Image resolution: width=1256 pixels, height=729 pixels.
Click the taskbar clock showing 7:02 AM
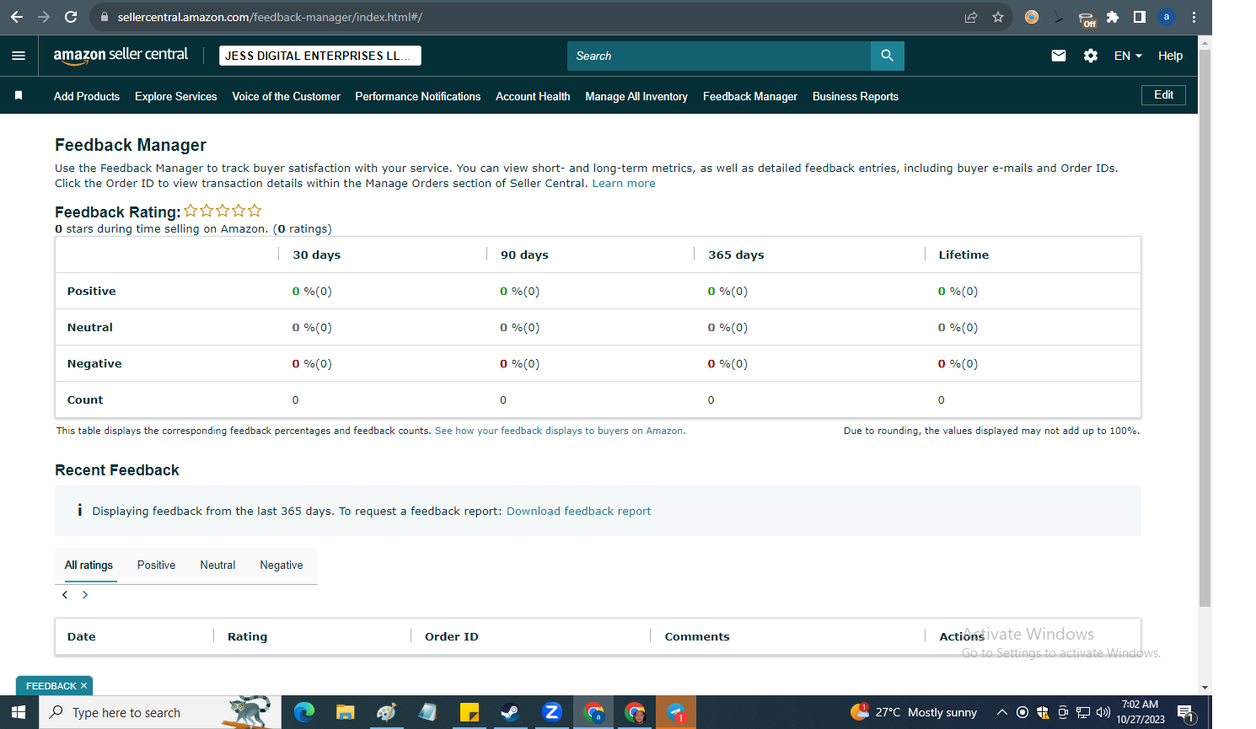(1141, 712)
